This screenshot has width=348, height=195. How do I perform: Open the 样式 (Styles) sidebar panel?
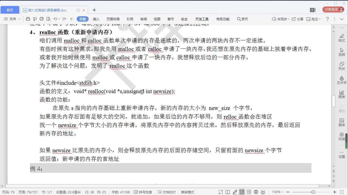pos(342,38)
